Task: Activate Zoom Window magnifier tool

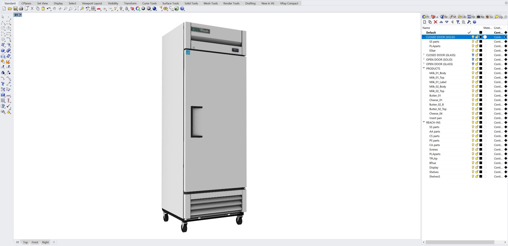Action: click(71, 9)
